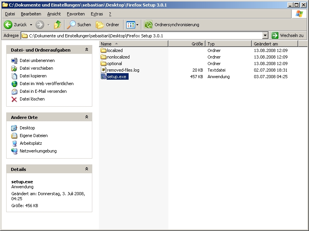Click the localized folder name

pyautogui.click(x=115, y=50)
